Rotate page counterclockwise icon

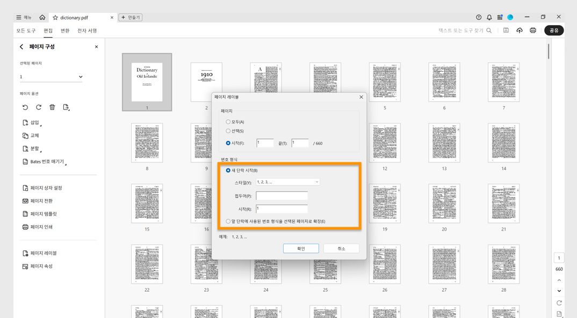pyautogui.click(x=25, y=107)
